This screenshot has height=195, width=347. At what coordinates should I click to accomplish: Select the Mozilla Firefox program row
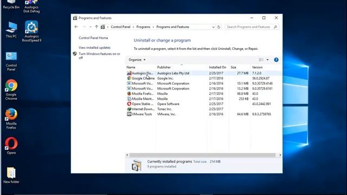(x=204, y=94)
